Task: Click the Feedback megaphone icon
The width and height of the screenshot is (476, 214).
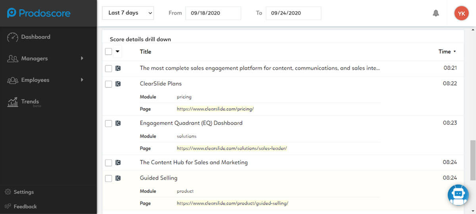Action: click(x=8, y=206)
